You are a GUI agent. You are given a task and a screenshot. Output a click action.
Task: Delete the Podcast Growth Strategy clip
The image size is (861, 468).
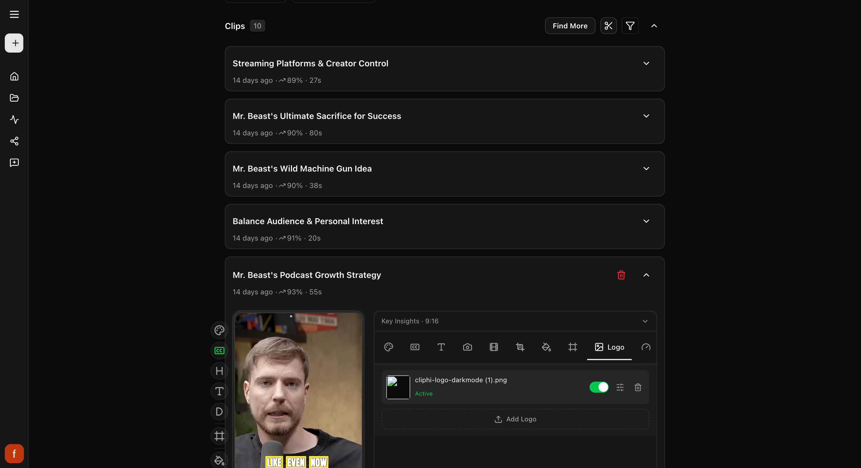pos(621,275)
